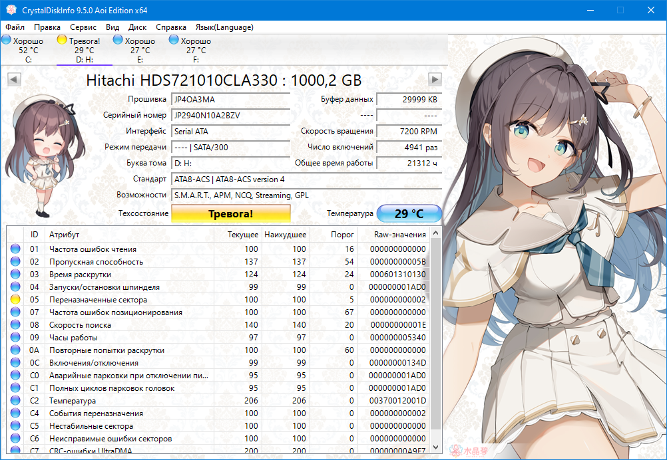Click the Текущее column header
This screenshot has width=667, height=460.
tap(238, 235)
